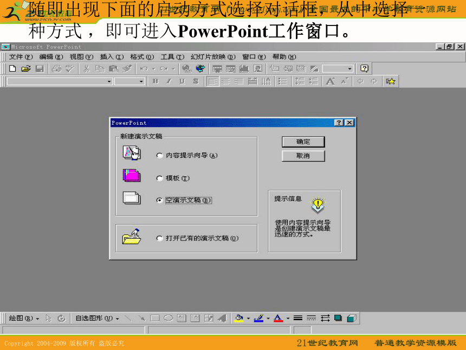Toggle text Shadow formatting
The image size is (466, 350).
tap(196, 81)
